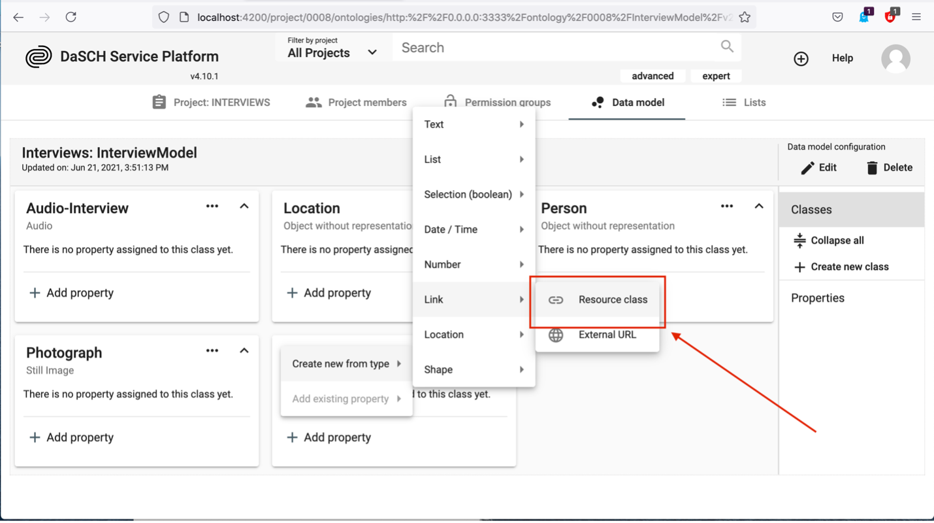Image resolution: width=934 pixels, height=523 pixels.
Task: Click the plus circle icon in header
Action: coord(801,59)
